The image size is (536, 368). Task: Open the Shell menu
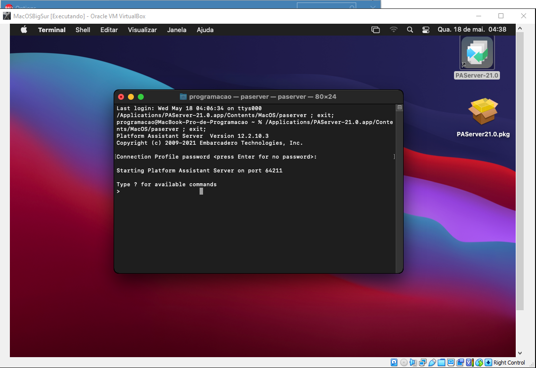click(x=82, y=30)
